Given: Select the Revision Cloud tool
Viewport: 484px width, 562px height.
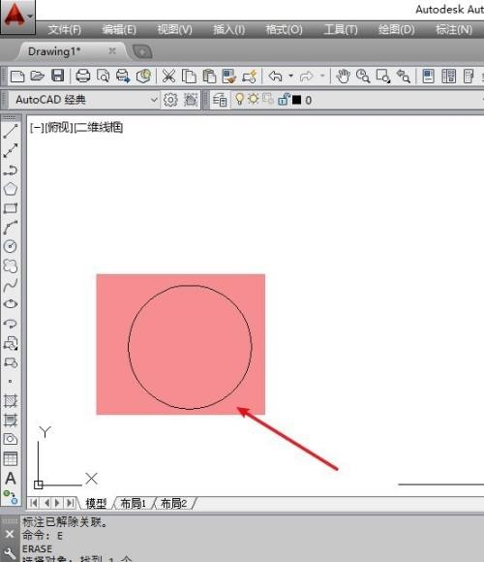Looking at the screenshot, I should 11,265.
